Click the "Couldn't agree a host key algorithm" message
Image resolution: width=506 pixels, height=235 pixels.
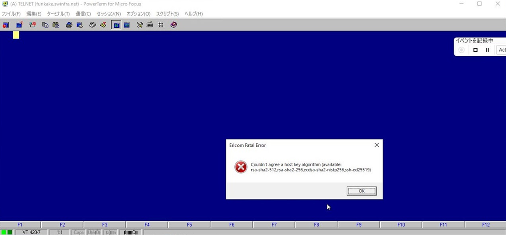click(x=310, y=167)
